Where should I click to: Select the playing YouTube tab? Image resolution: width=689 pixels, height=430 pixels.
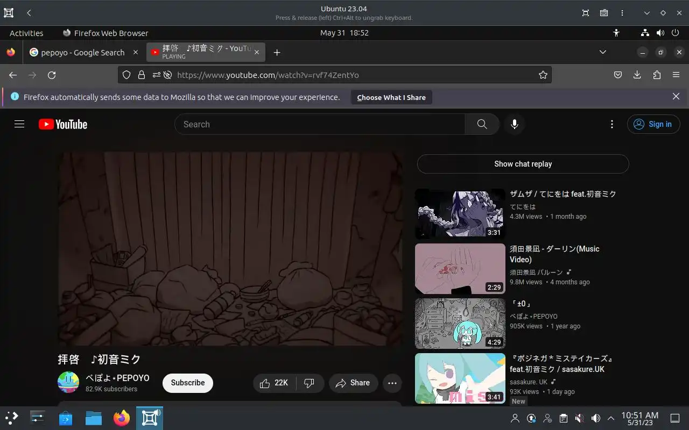tap(207, 52)
